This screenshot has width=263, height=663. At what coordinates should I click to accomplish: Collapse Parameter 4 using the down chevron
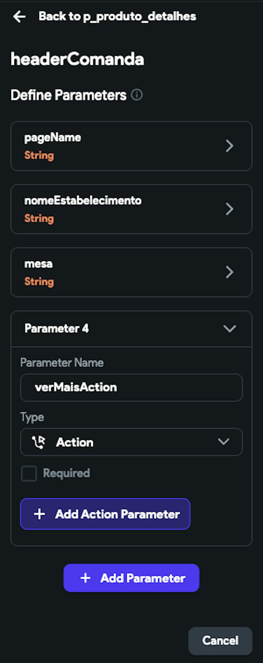229,329
